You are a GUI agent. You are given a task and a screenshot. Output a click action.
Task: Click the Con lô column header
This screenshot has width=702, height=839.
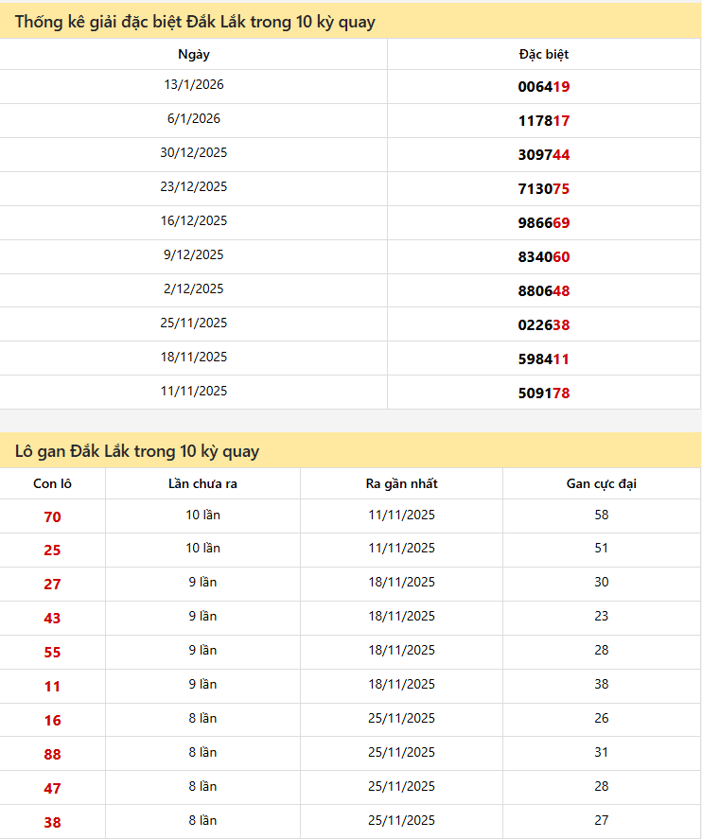tap(52, 484)
